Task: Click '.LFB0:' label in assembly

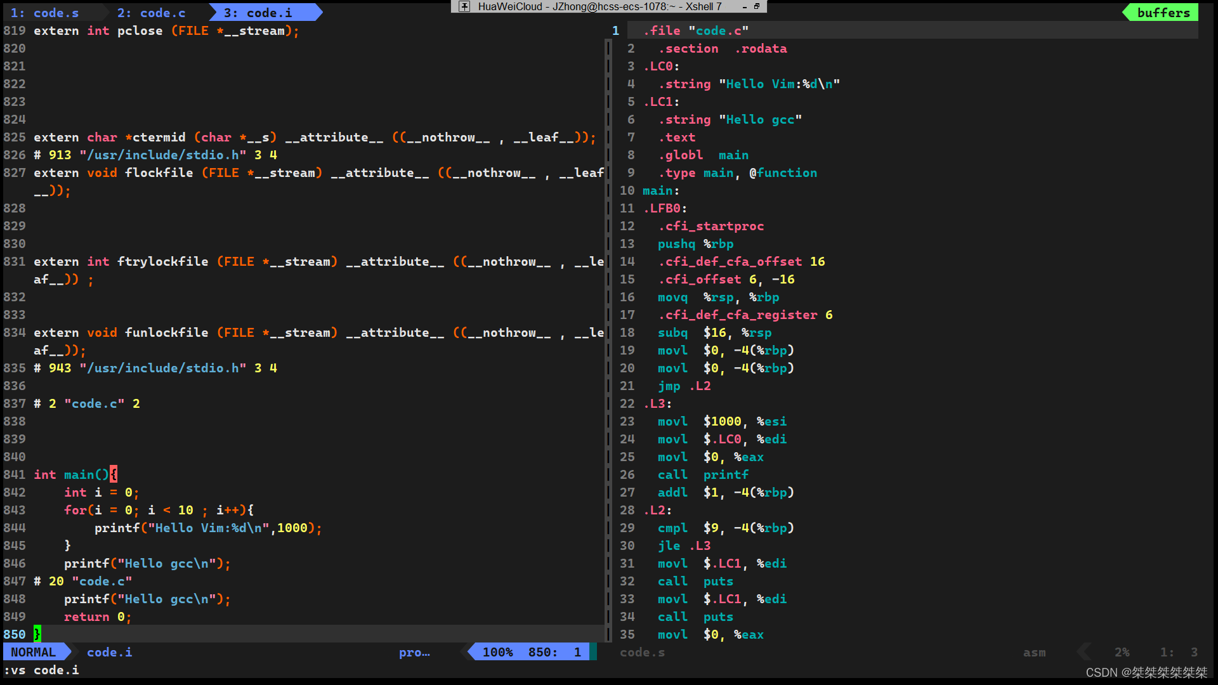Action: tap(665, 208)
